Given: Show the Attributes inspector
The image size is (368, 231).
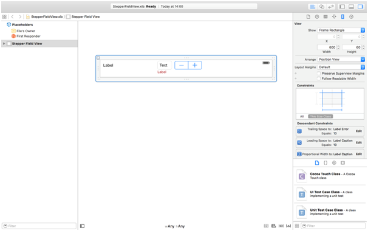Looking at the screenshot, I should coord(334,16).
